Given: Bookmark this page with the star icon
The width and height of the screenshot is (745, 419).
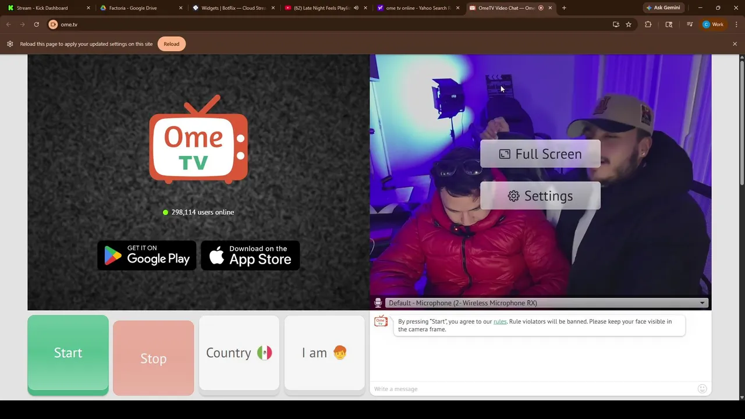Looking at the screenshot, I should [x=629, y=24].
